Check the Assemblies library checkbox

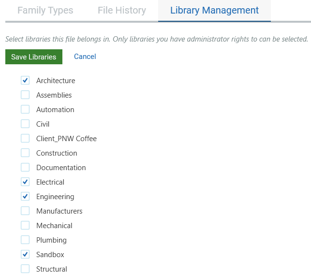click(x=25, y=95)
